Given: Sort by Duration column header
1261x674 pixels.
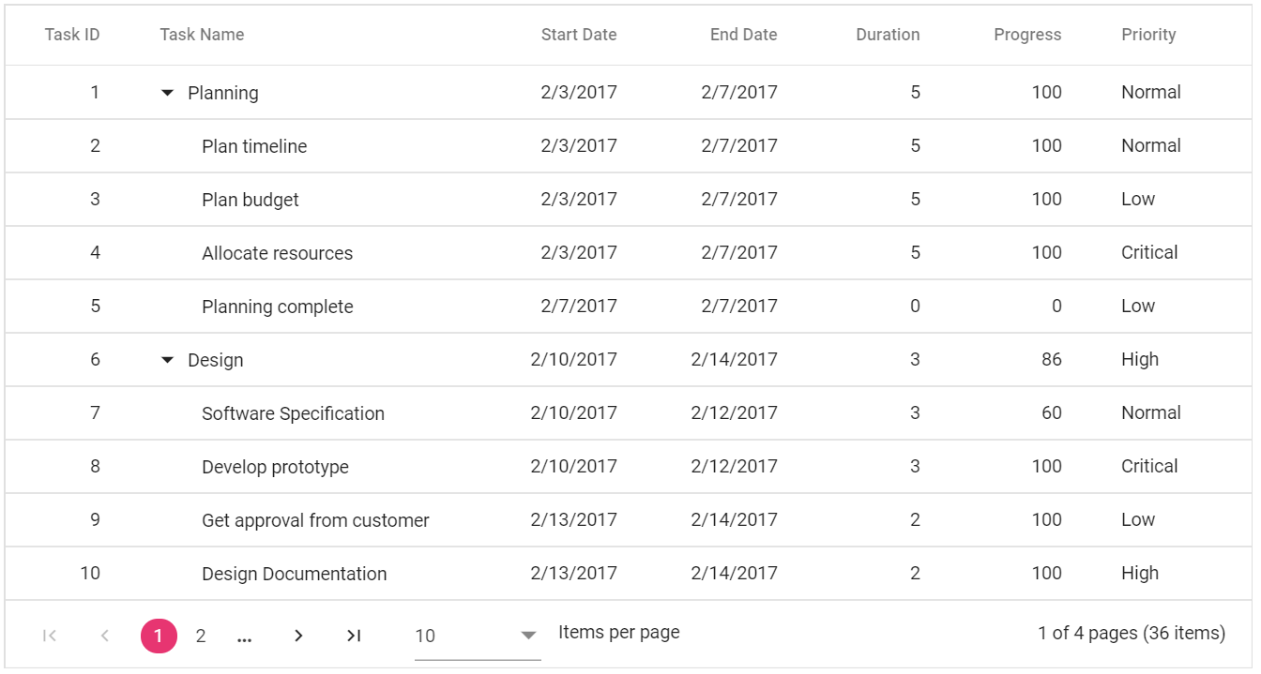Looking at the screenshot, I should [x=888, y=35].
